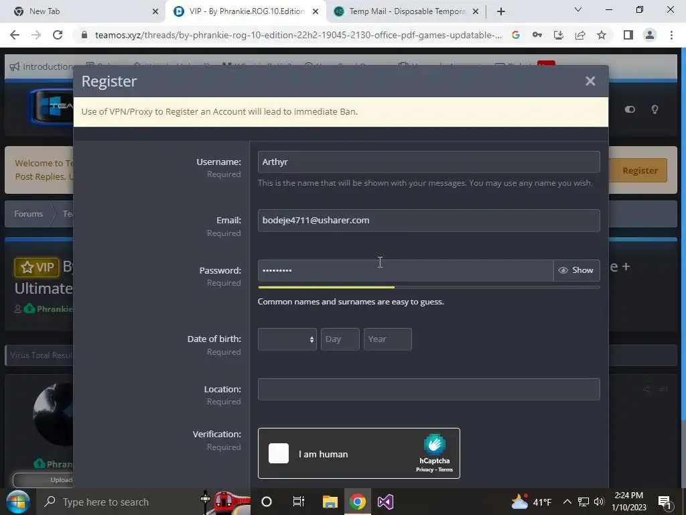Open volume control tray icon
The height and width of the screenshot is (515, 686).
(x=599, y=502)
